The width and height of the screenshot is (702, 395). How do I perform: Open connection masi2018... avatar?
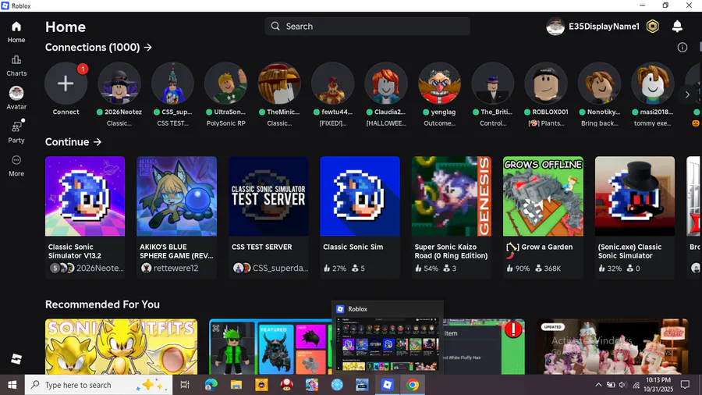[652, 84]
